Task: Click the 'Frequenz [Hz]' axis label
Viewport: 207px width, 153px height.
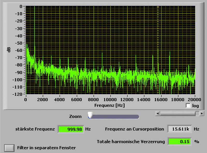Action: pos(109,105)
